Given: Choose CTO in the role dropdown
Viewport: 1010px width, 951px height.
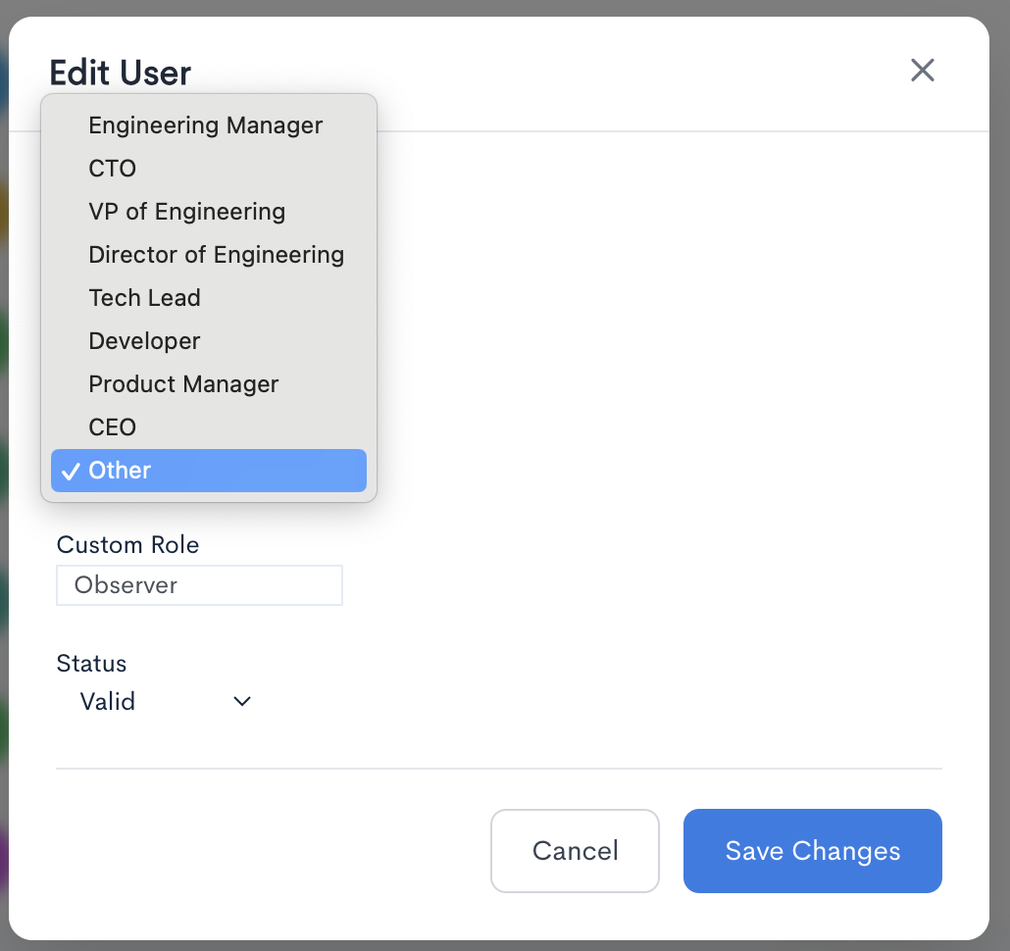Looking at the screenshot, I should (x=209, y=169).
